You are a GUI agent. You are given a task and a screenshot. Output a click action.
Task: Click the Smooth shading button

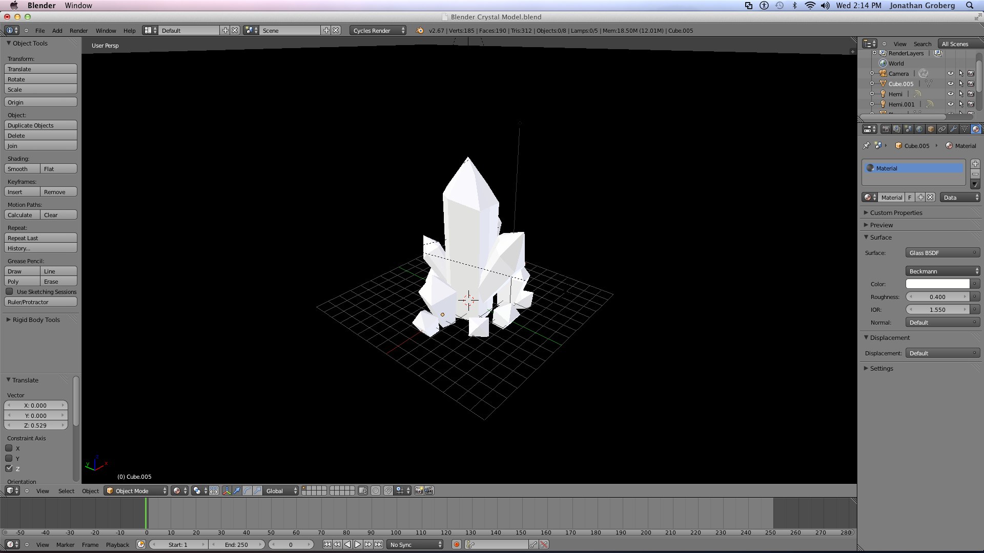(22, 169)
